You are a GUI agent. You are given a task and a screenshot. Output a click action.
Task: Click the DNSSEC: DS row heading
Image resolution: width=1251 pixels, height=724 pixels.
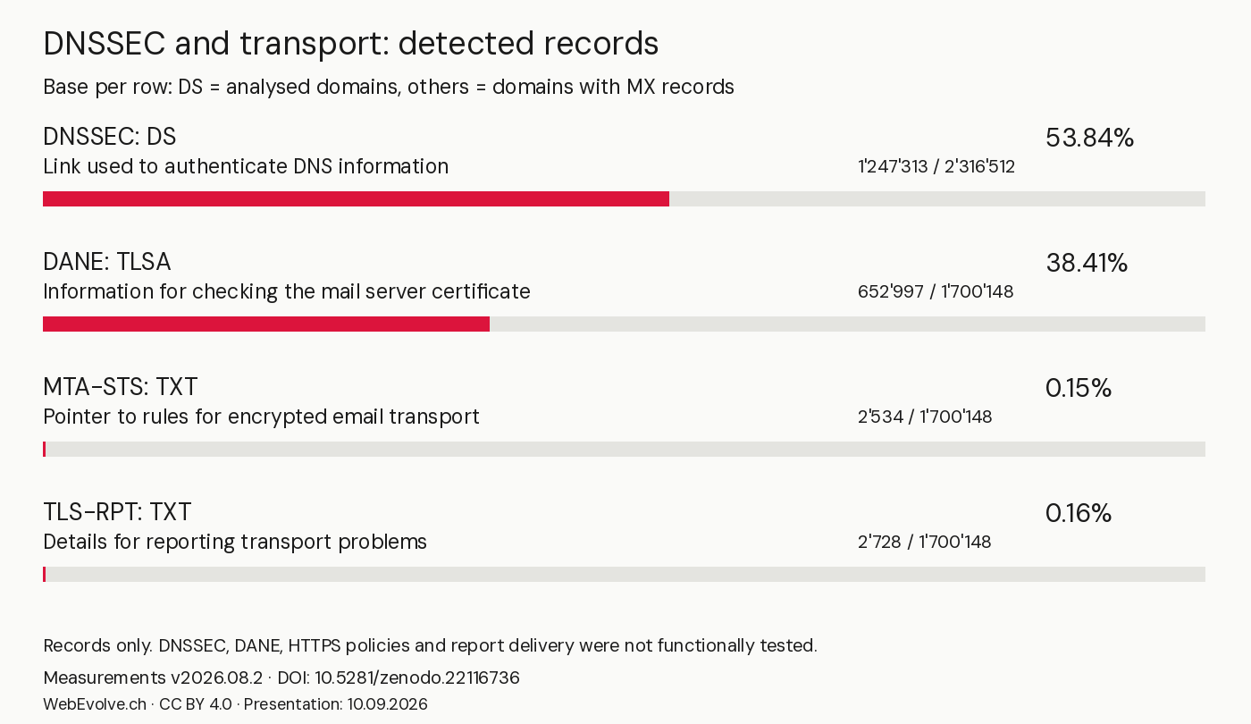pyautogui.click(x=110, y=137)
